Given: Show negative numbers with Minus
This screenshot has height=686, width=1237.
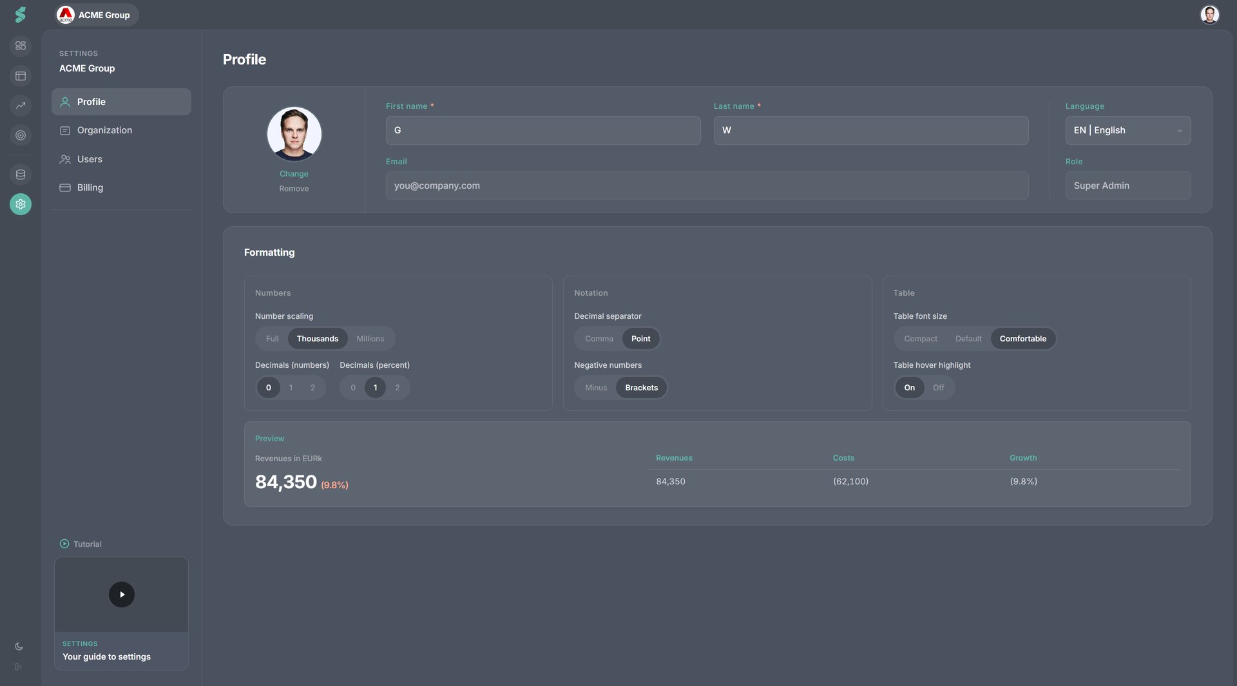Looking at the screenshot, I should [x=596, y=388].
